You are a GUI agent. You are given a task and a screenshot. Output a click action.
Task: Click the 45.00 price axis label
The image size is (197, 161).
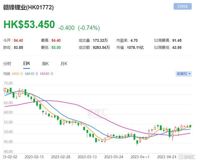(x=8, y=142)
